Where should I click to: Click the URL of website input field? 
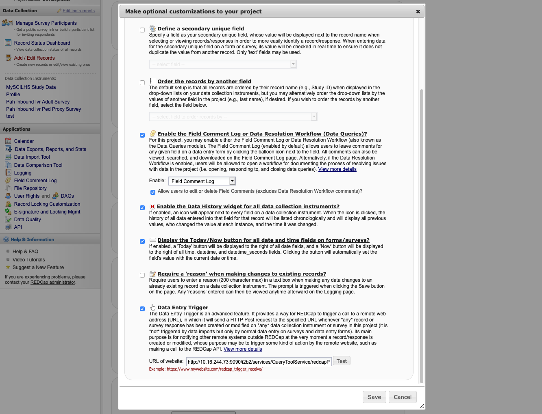pyautogui.click(x=259, y=362)
